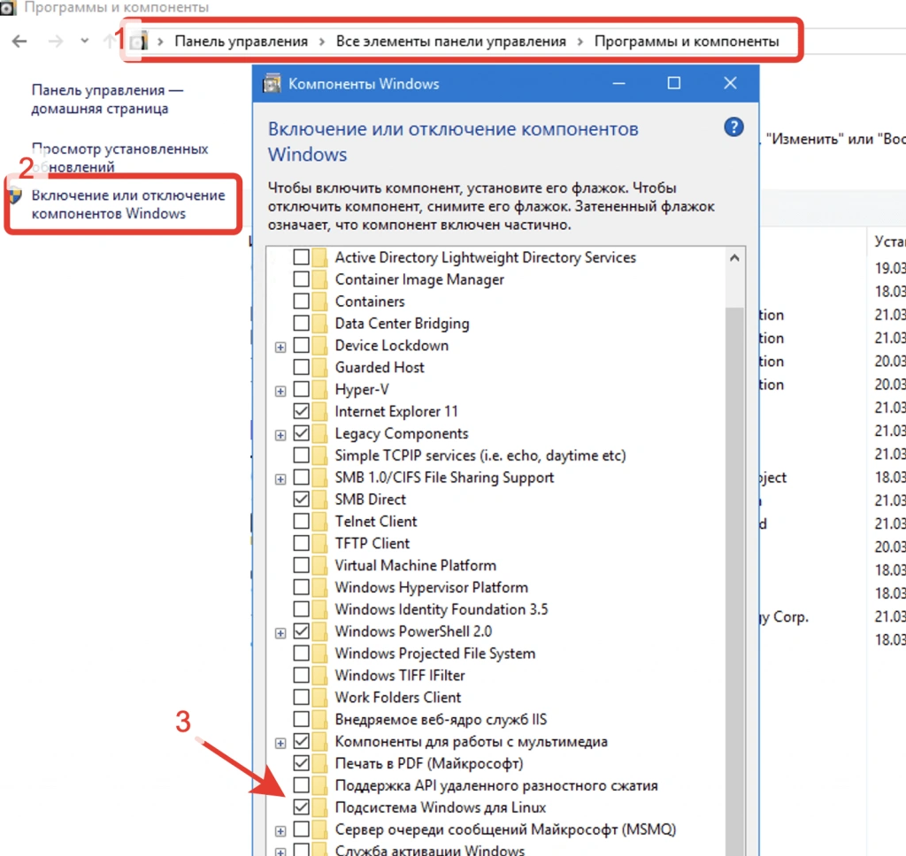Screen dimensions: 906x856
Task: Click folder icon of Legacy Components
Action: (320, 433)
